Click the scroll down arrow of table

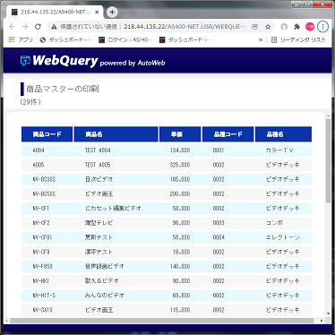(x=328, y=314)
